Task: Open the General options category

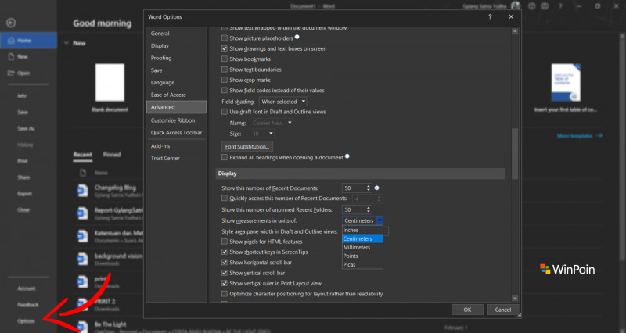Action: [176, 34]
